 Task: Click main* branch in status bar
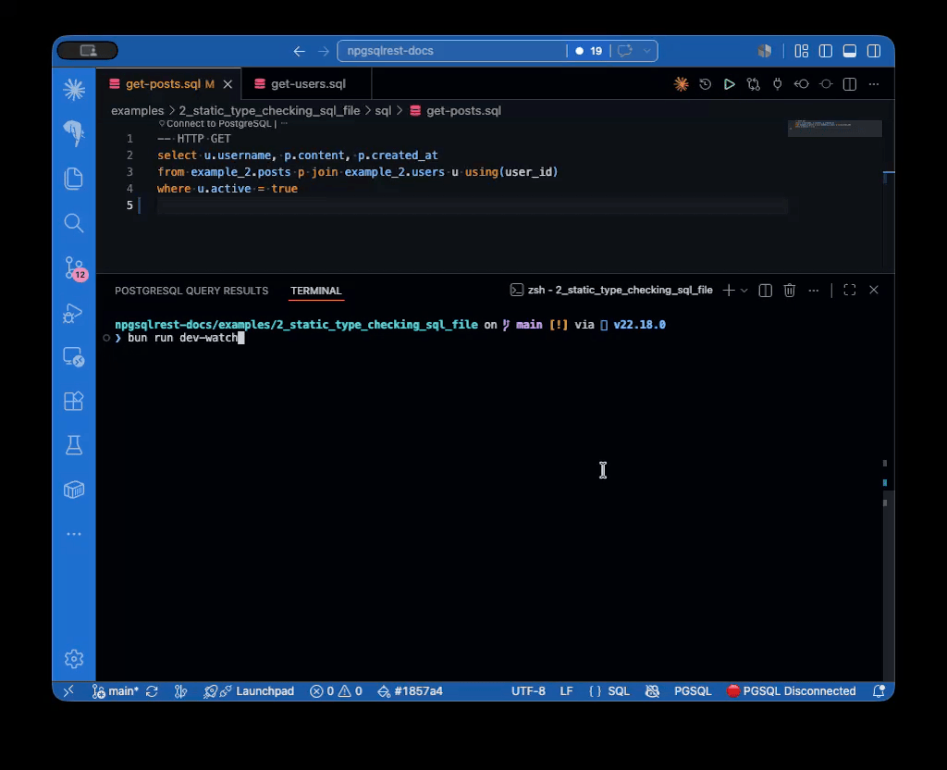[x=116, y=690]
